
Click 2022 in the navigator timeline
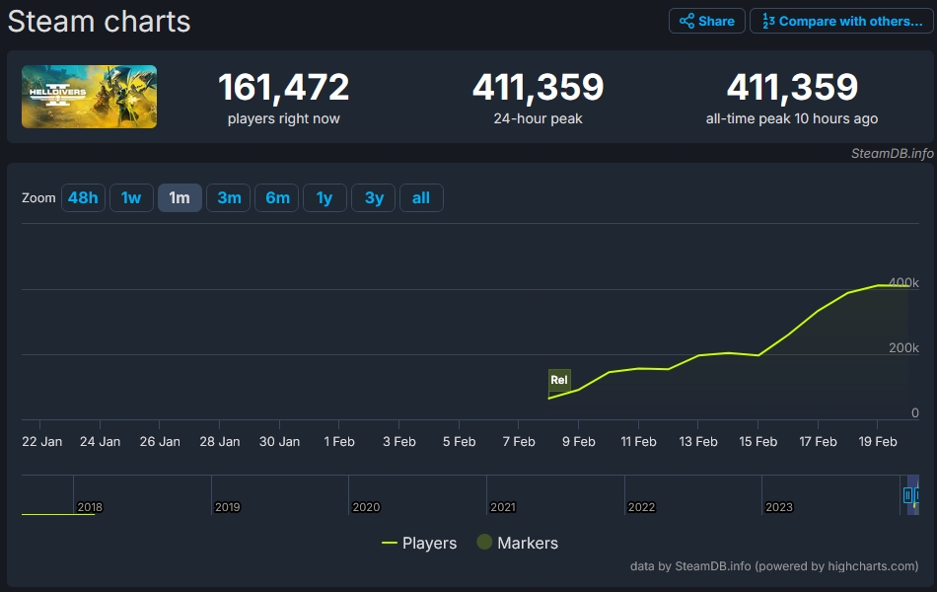641,507
